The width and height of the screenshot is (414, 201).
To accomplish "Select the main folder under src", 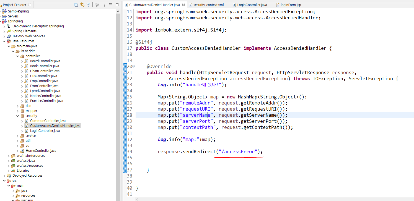I will point(20,186).
